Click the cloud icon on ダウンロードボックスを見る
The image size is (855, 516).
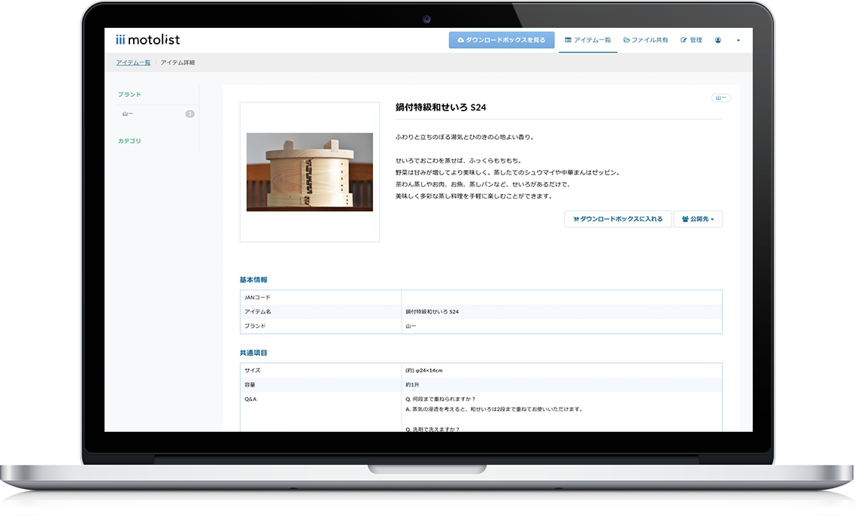(460, 40)
